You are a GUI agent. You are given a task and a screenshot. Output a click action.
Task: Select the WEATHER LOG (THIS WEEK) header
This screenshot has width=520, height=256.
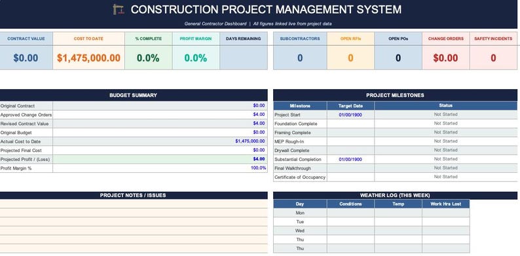point(395,195)
